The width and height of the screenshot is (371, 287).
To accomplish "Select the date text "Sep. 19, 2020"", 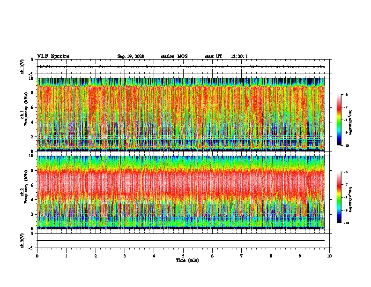I will 131,56.
